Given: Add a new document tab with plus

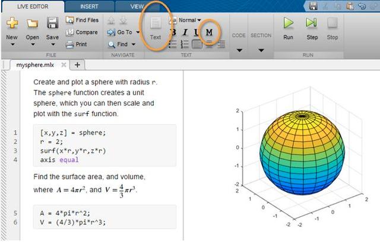Looking at the screenshot, I should click(77, 65).
